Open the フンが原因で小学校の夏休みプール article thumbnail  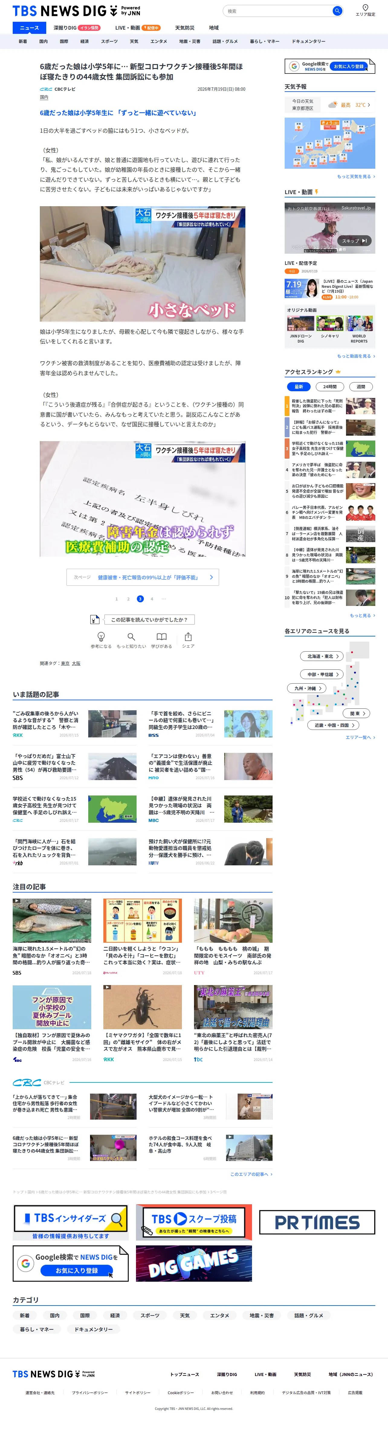[52, 1007]
